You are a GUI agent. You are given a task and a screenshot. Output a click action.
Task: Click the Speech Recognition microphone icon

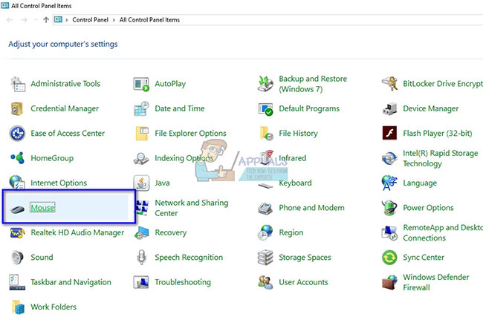[141, 257]
